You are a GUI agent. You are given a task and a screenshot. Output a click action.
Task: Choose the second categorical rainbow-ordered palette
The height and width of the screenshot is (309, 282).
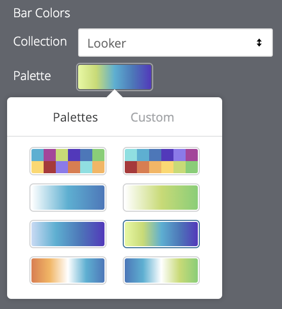pyautogui.click(x=161, y=161)
